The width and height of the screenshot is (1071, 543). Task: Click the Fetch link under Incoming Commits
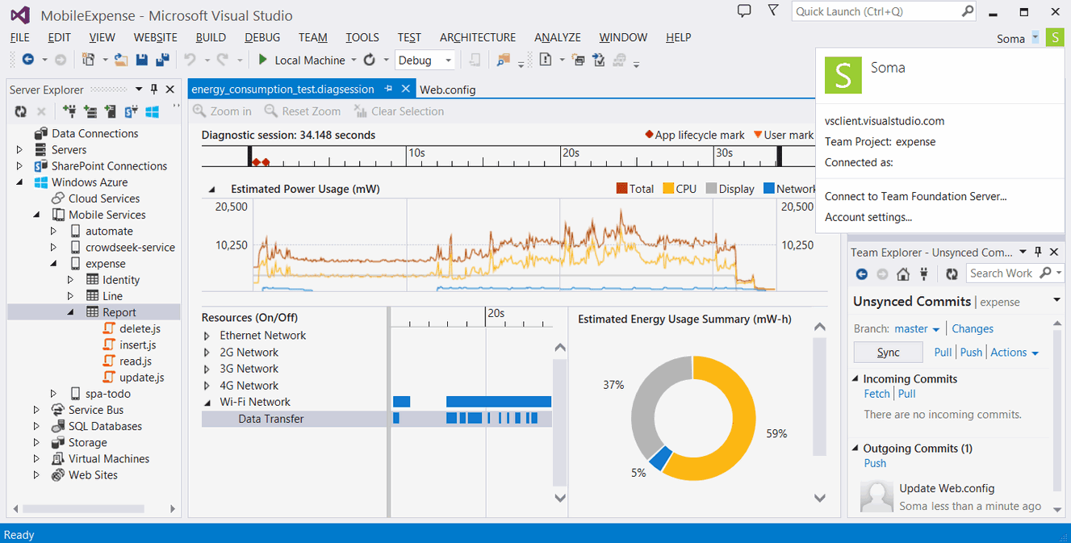click(876, 394)
